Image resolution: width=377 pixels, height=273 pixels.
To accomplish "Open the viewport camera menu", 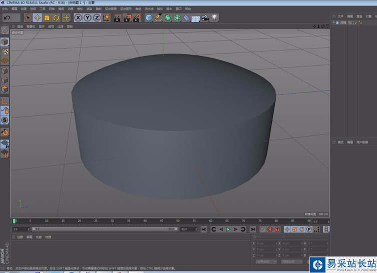I will click(x=31, y=26).
